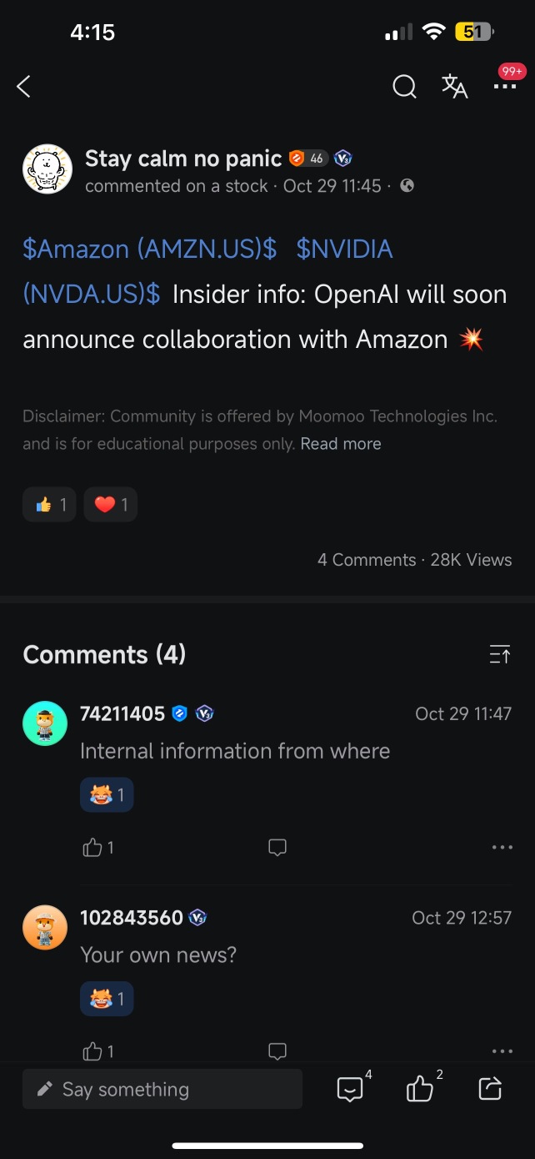Screen dimensions: 535x1159
Task: Open more options for 102843560's comment
Action: (502, 1051)
